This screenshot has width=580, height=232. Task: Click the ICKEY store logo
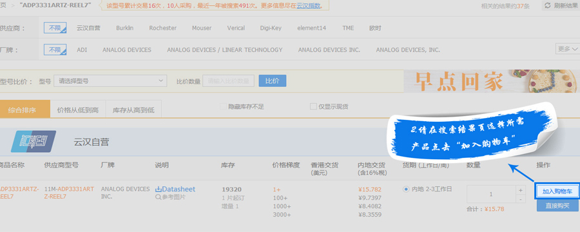(x=34, y=141)
